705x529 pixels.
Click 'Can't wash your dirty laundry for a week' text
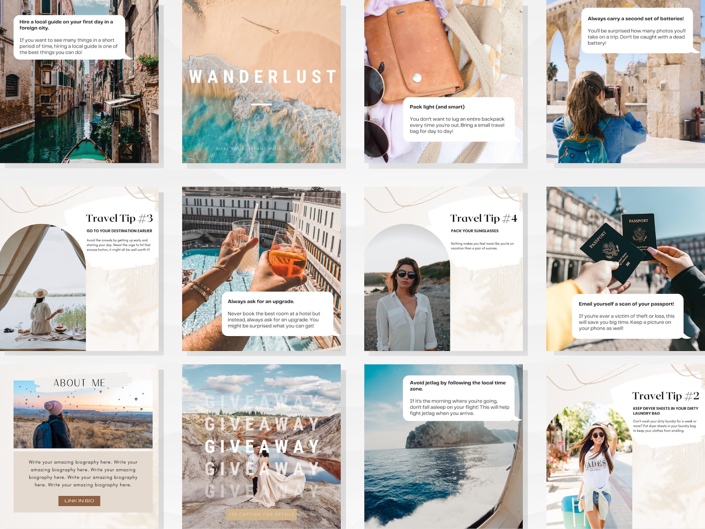click(665, 426)
